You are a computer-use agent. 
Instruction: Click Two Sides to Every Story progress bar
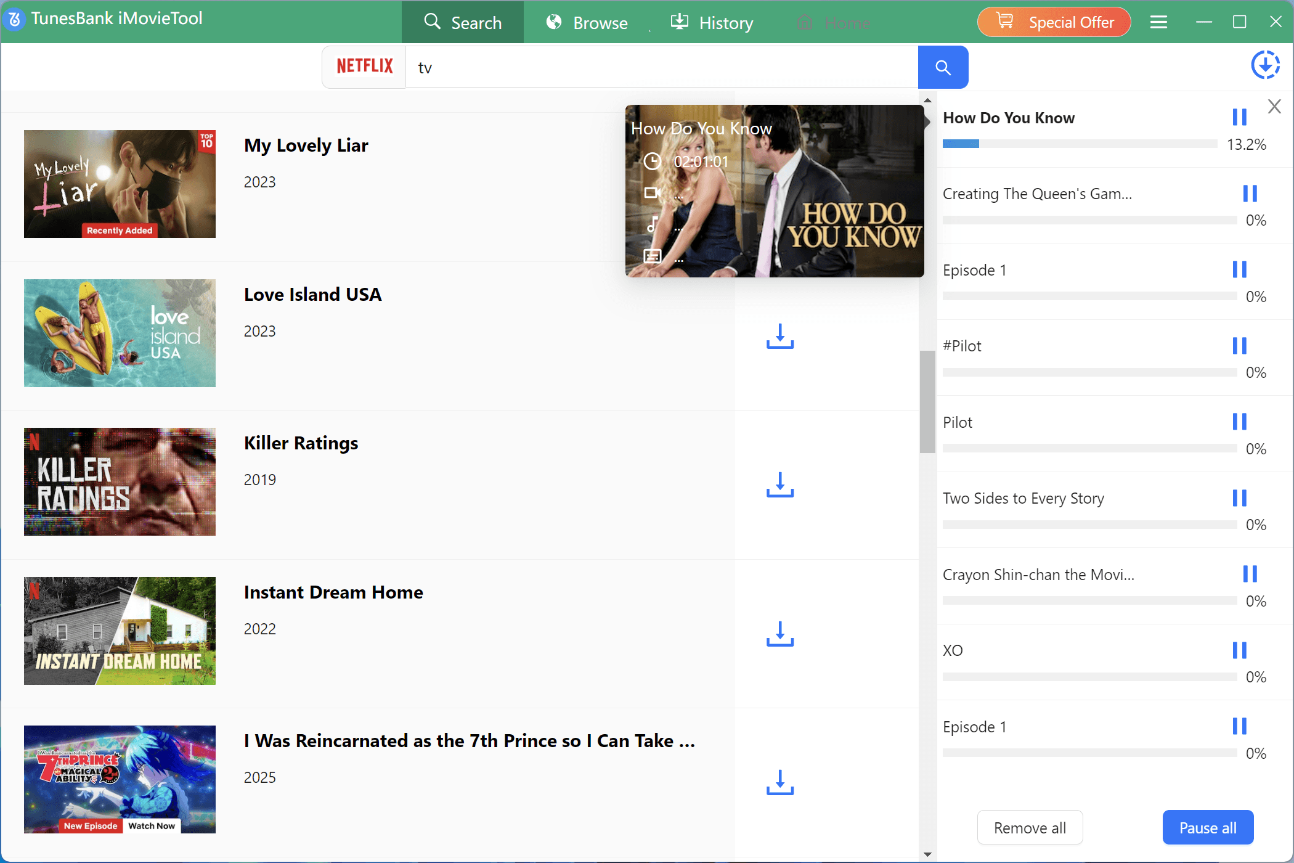(x=1089, y=525)
